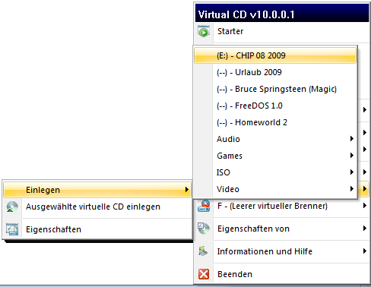This screenshot has width=371, height=287.
Task: Expand the ISO submenu arrow
Action: [351, 172]
